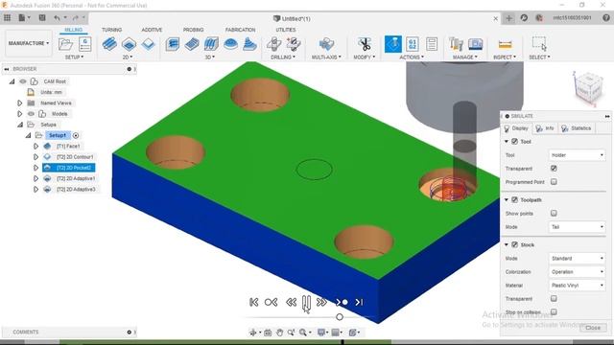Toggle visibility eye of CAM Root

click(x=23, y=81)
